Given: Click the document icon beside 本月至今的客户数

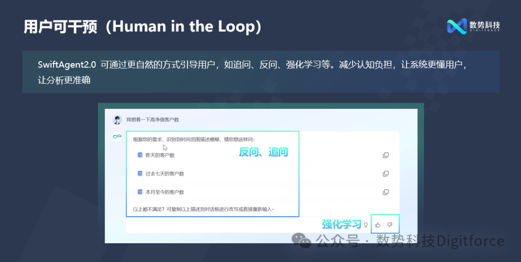Looking at the screenshot, I should click(140, 192).
